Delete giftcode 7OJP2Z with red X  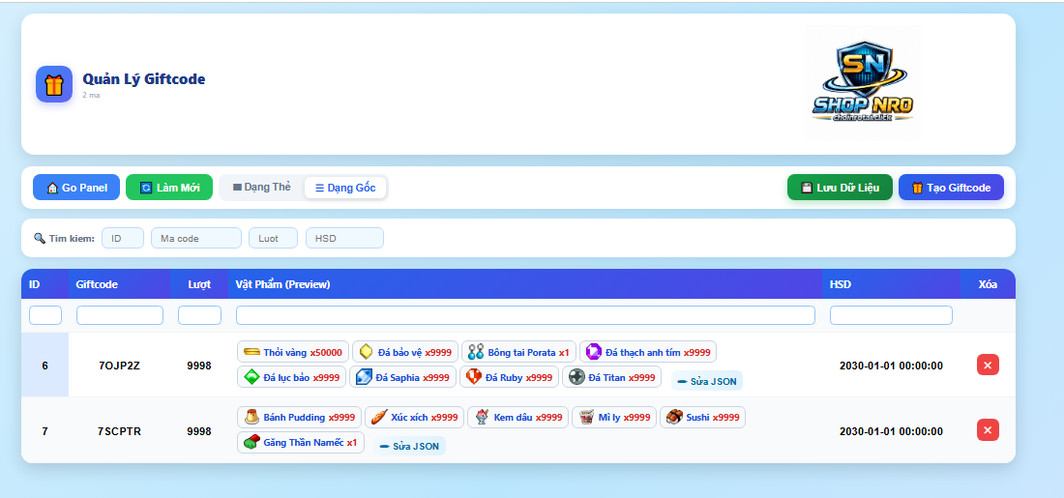[988, 365]
